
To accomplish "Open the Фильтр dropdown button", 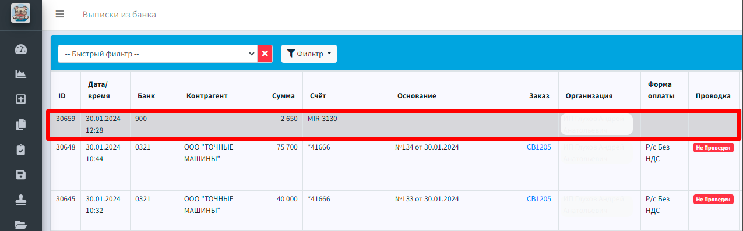I will click(x=309, y=54).
